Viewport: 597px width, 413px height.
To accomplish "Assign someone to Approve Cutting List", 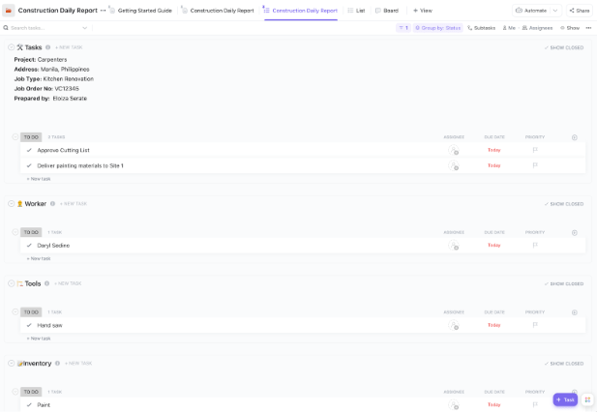I will coord(454,150).
